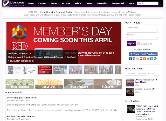Click the UOnline logo in the header

point(14,3)
